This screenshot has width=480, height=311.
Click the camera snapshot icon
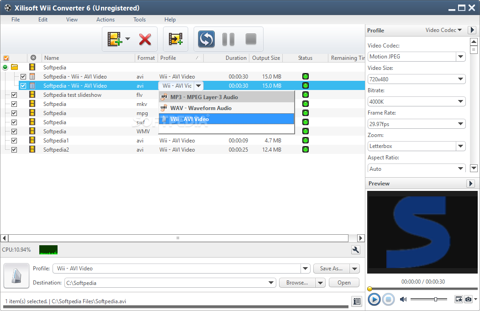pyautogui.click(x=468, y=299)
